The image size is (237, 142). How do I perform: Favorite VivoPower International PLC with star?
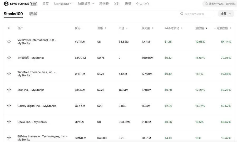coord(9,42)
